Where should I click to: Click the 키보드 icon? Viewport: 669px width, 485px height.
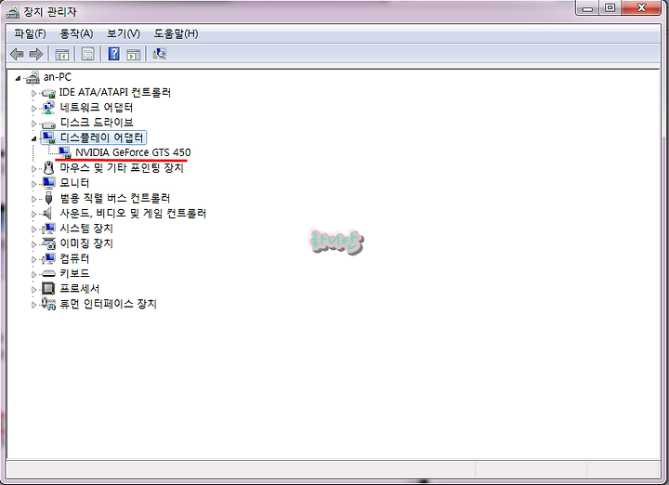click(48, 274)
